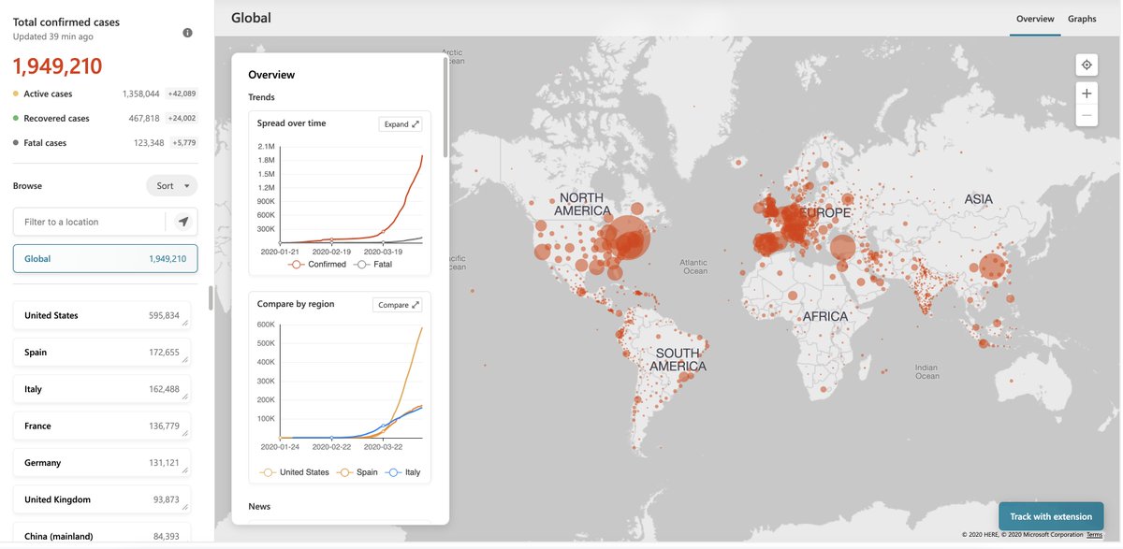Select the Overview tab
The image size is (1123, 549).
(1035, 18)
